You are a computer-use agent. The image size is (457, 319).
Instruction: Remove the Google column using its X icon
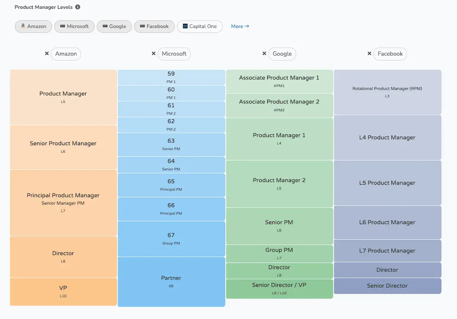tap(264, 53)
